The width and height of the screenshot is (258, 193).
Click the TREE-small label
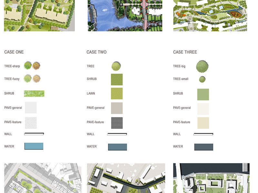click(181, 79)
